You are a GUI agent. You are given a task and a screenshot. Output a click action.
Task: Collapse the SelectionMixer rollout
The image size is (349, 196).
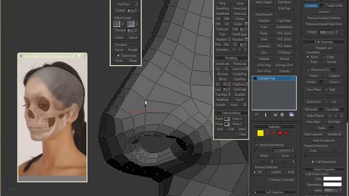point(231,113)
